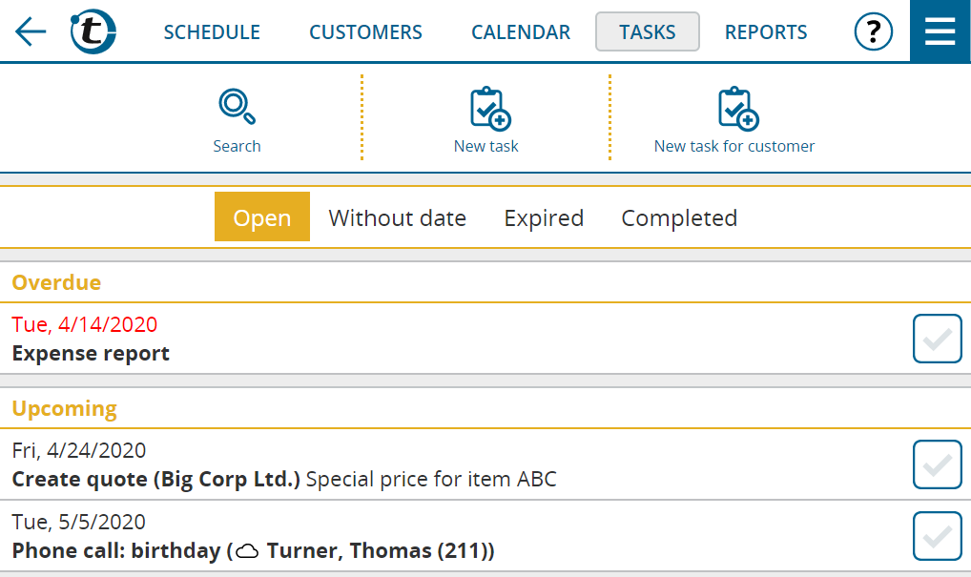Switch to the Completed tasks tab

click(x=679, y=217)
